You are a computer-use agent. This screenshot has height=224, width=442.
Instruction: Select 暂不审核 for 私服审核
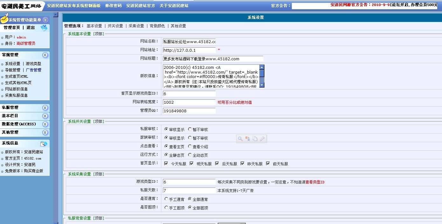[x=189, y=129]
